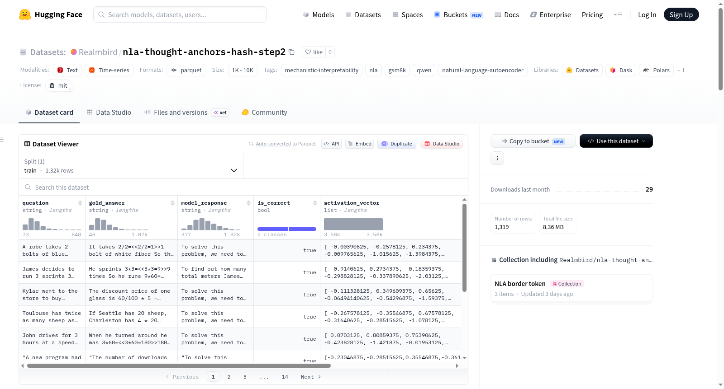Viewport: 724px width, 389px height.
Task: Click the mechanistic-interpretability tag
Action: (322, 70)
